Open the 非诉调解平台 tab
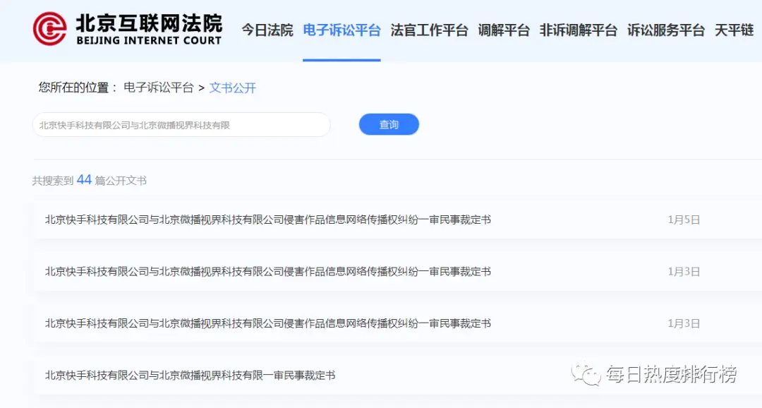762x408 pixels. pyautogui.click(x=579, y=30)
